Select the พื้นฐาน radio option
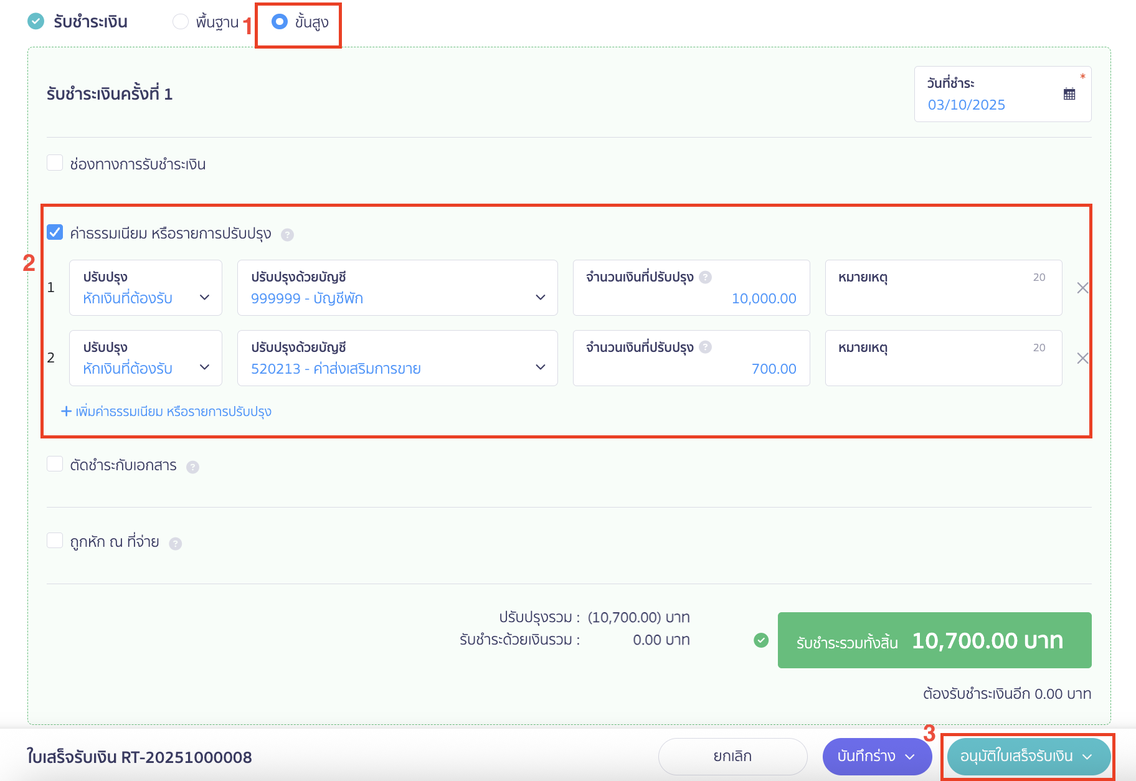1136x781 pixels. [181, 22]
